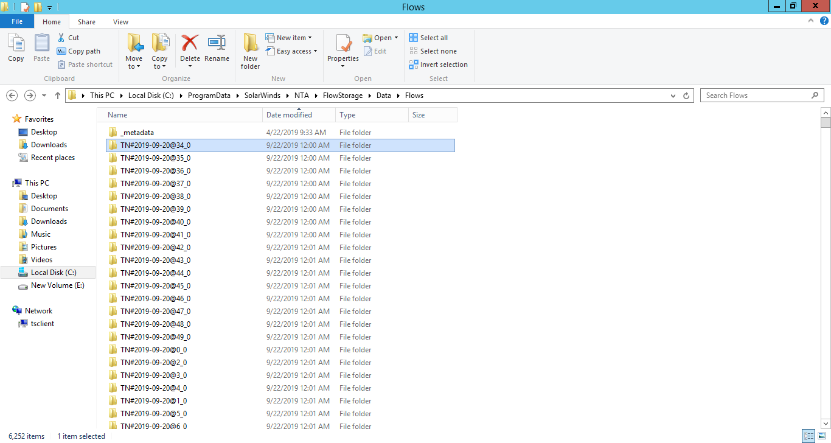Click NTA in the address breadcrumb
Image resolution: width=831 pixels, height=443 pixels.
pos(302,96)
